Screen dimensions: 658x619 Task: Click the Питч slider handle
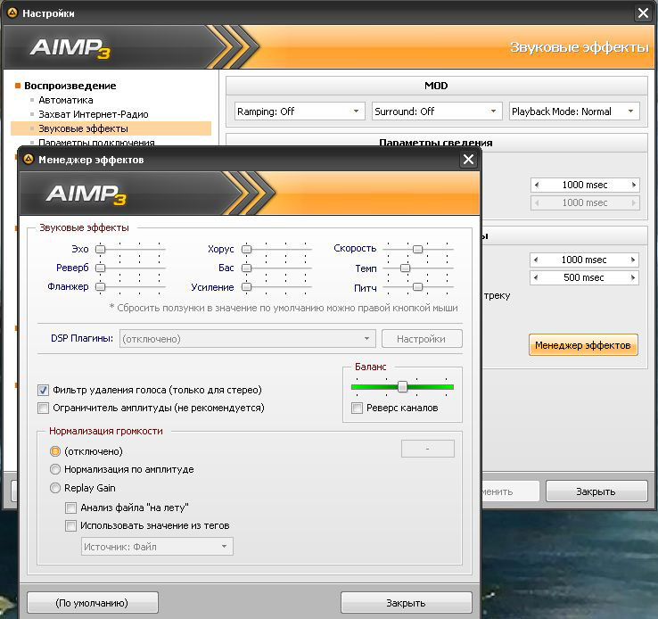click(417, 286)
